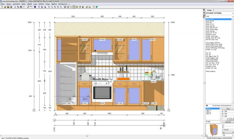Open the KITCHEN TUTORIAL catalog dropdown
Image resolution: width=234 pixels, height=139 pixels.
click(x=232, y=13)
